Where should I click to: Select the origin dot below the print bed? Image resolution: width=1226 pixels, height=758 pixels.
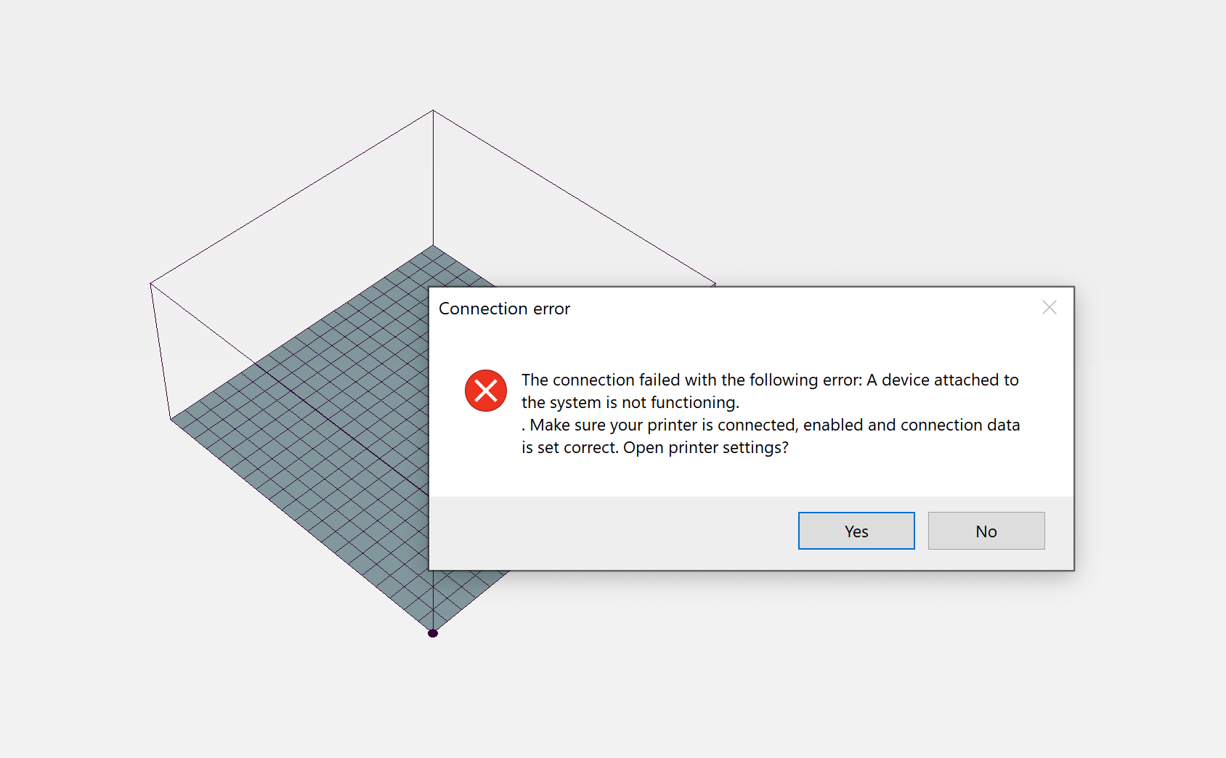pyautogui.click(x=433, y=633)
